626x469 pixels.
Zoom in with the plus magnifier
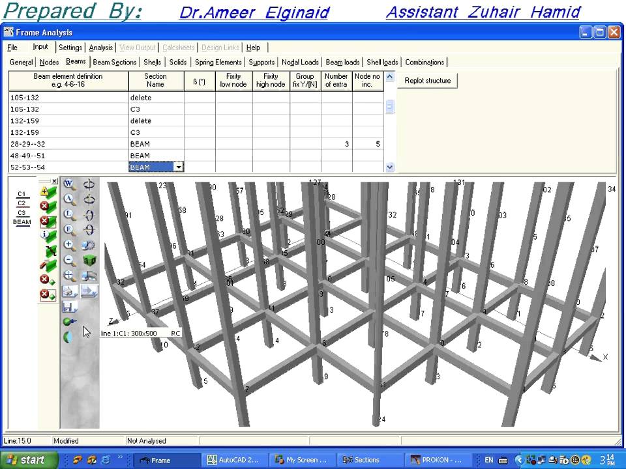coord(70,245)
